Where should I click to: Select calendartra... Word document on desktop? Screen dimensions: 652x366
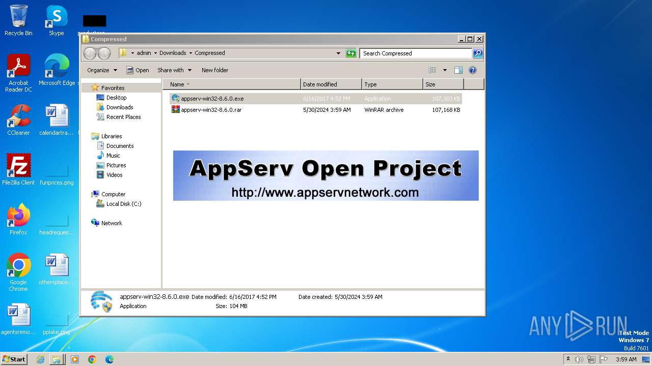(x=57, y=120)
